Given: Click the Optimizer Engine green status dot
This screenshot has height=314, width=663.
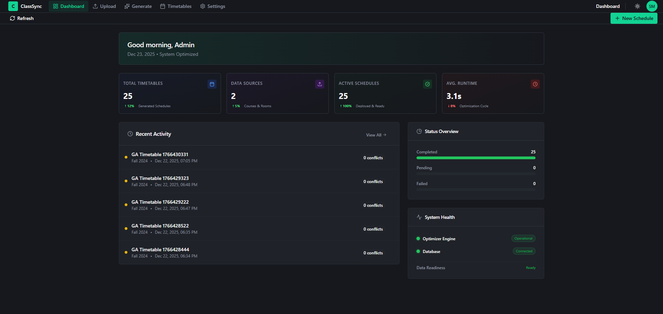Looking at the screenshot, I should click(x=418, y=239).
